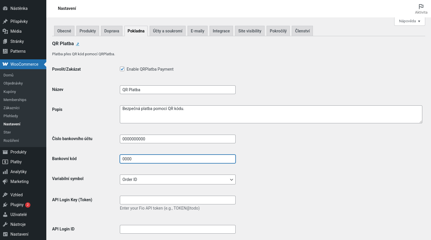Click the Analytiky bar chart icon
This screenshot has width=431, height=240.
coord(5,172)
